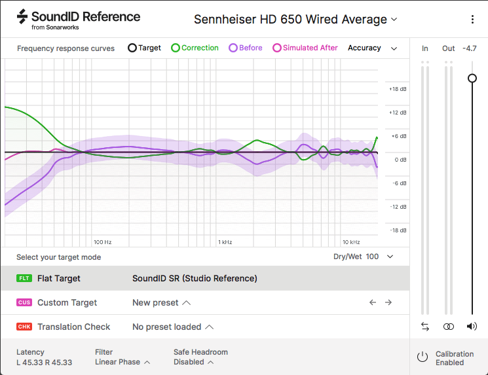Viewport: 488px width, 375px height.
Task: Open Sennheiser HD 650 profile dropdown
Action: 295,20
